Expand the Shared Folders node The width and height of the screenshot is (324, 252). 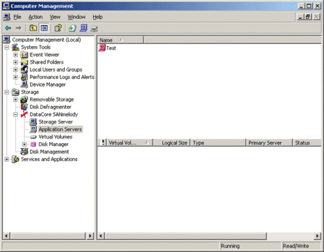(x=16, y=62)
